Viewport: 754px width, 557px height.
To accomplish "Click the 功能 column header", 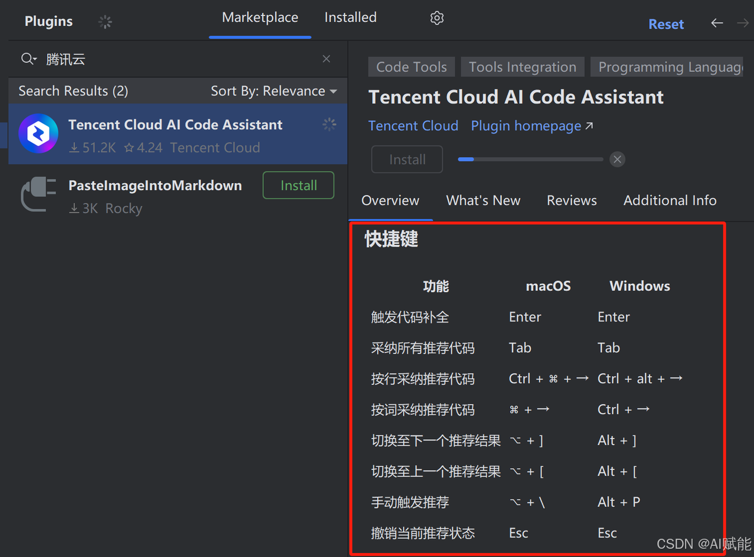I will tap(436, 286).
